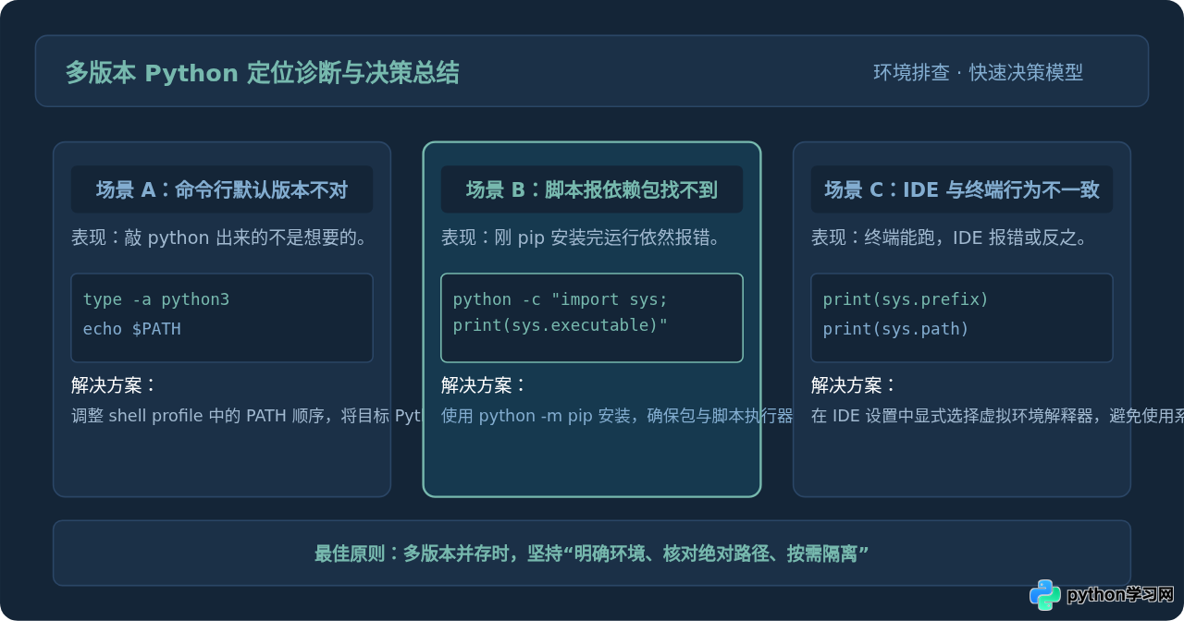Select heading '场景 B：脚本报依赖包找不到'
This screenshot has height=621, width=1184.
[592, 189]
